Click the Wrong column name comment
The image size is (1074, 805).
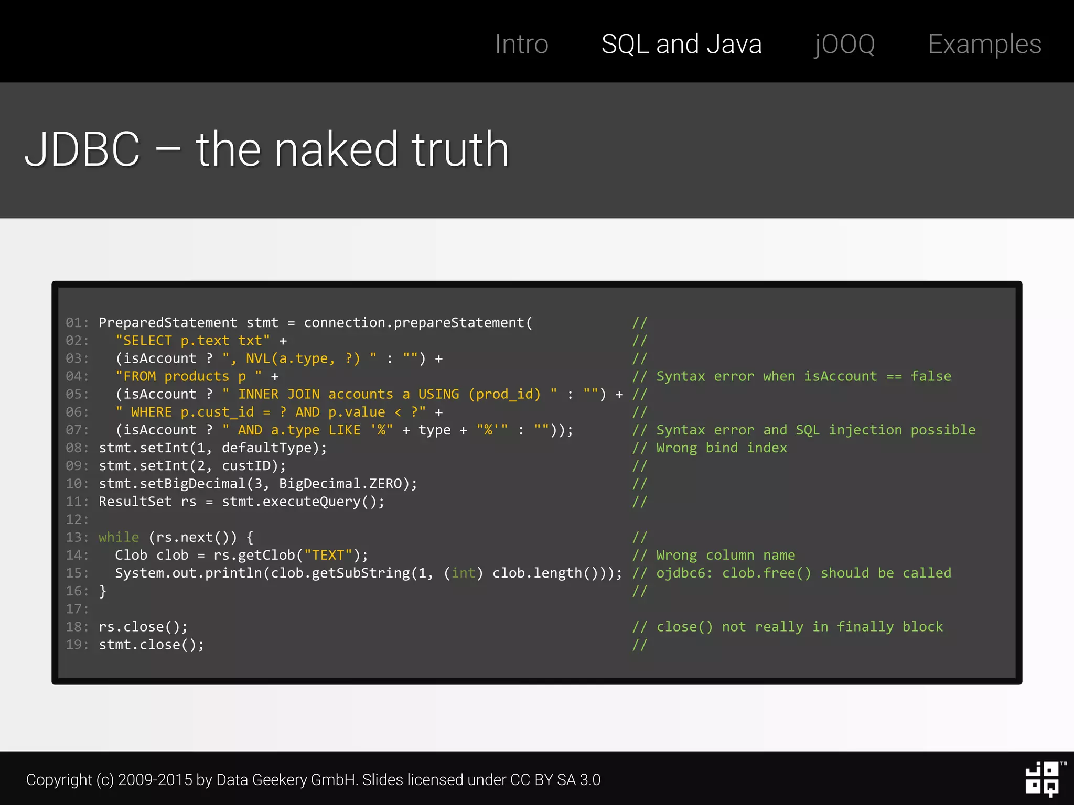[x=725, y=555]
